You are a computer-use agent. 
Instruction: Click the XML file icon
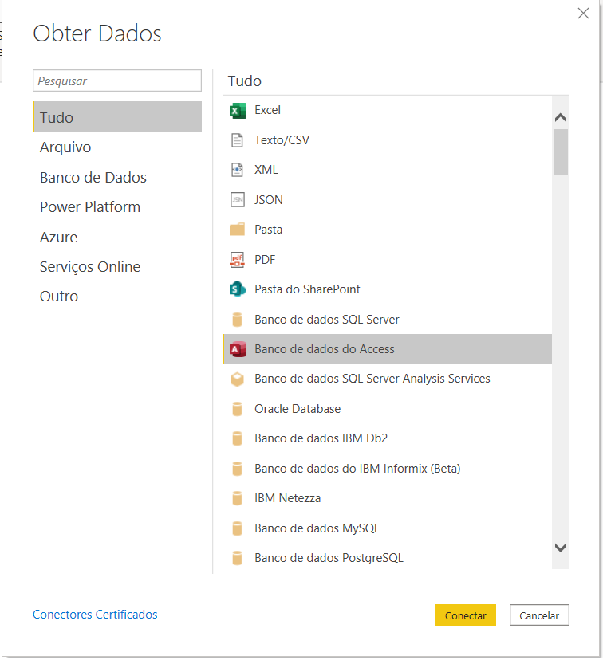[x=237, y=170]
